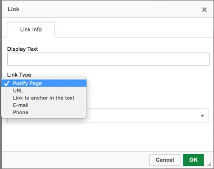
Task: Click the checkmark beside Posify Page
Action: pos(7,84)
